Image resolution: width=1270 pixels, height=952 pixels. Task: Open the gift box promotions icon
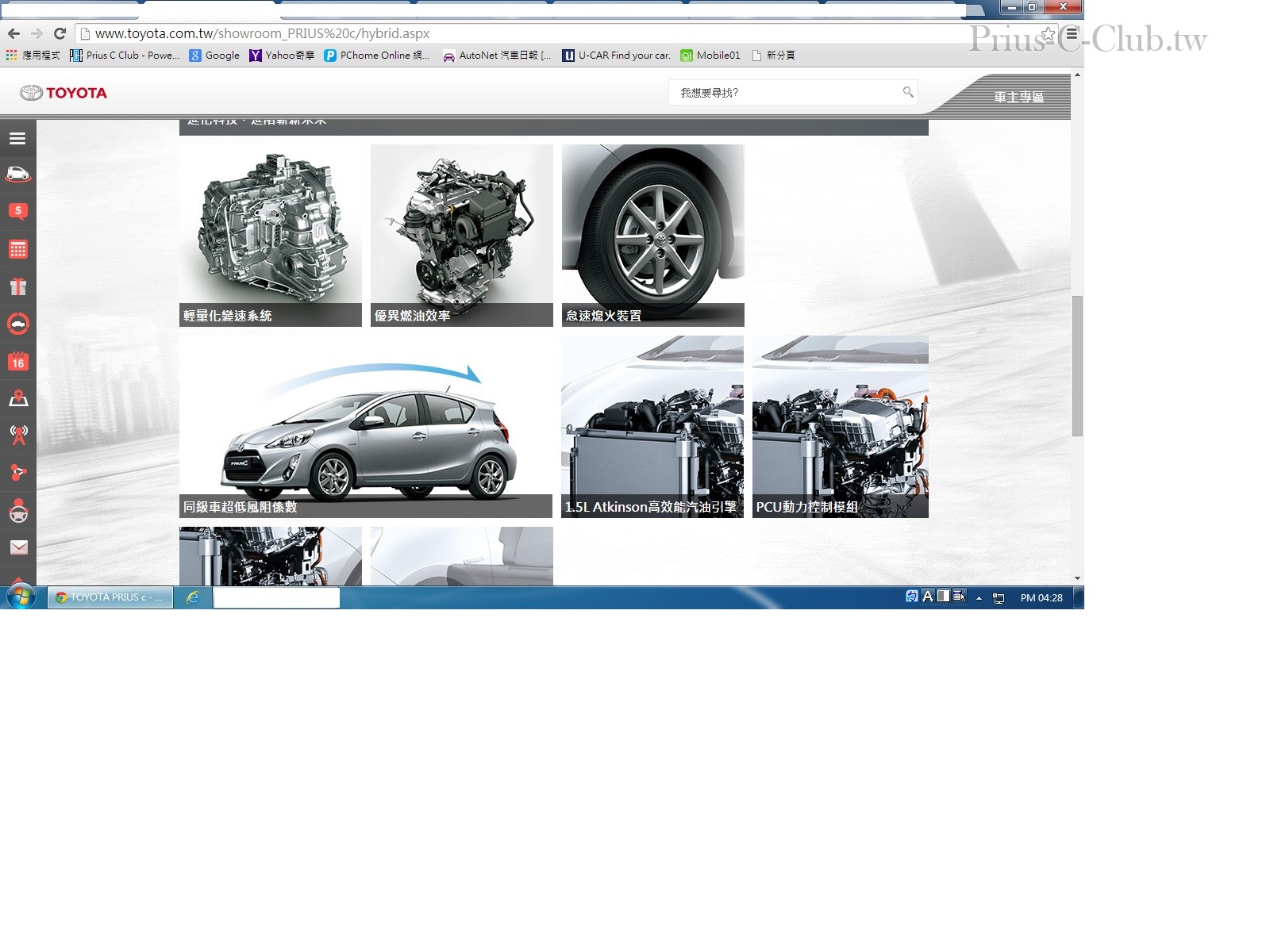tap(17, 286)
